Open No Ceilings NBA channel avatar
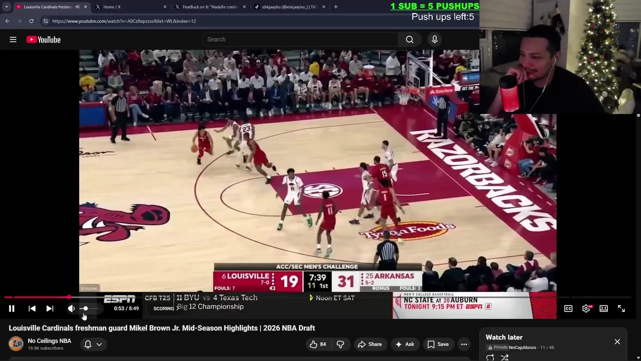641x361 pixels. tap(16, 344)
